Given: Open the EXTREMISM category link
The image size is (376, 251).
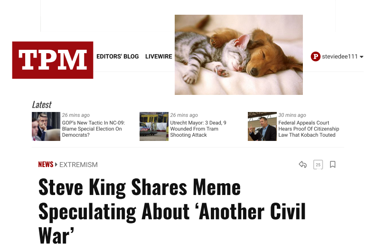Looking at the screenshot, I should coord(78,165).
